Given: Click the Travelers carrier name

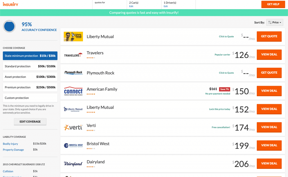Looking at the screenshot, I should 95,53.
